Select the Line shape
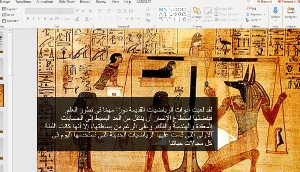This screenshot has width=300, height=172. 165,9
